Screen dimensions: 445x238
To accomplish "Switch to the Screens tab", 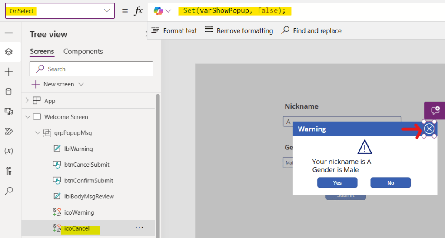I will [42, 51].
